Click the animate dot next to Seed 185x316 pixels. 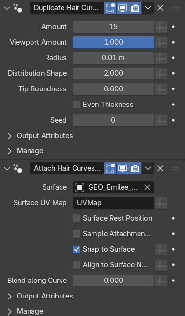tap(173, 120)
